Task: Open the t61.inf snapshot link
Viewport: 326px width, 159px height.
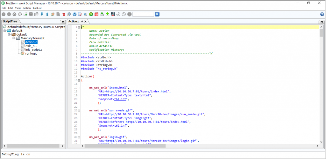Action: (121, 99)
